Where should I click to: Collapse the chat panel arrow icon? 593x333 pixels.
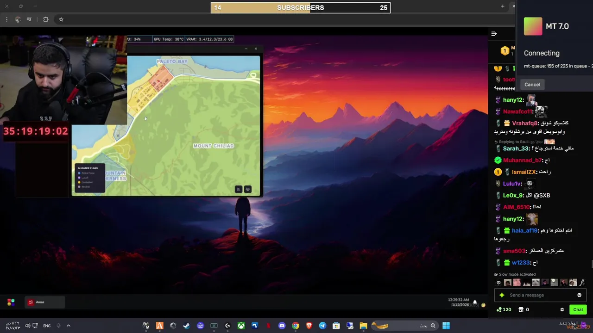pos(494,33)
